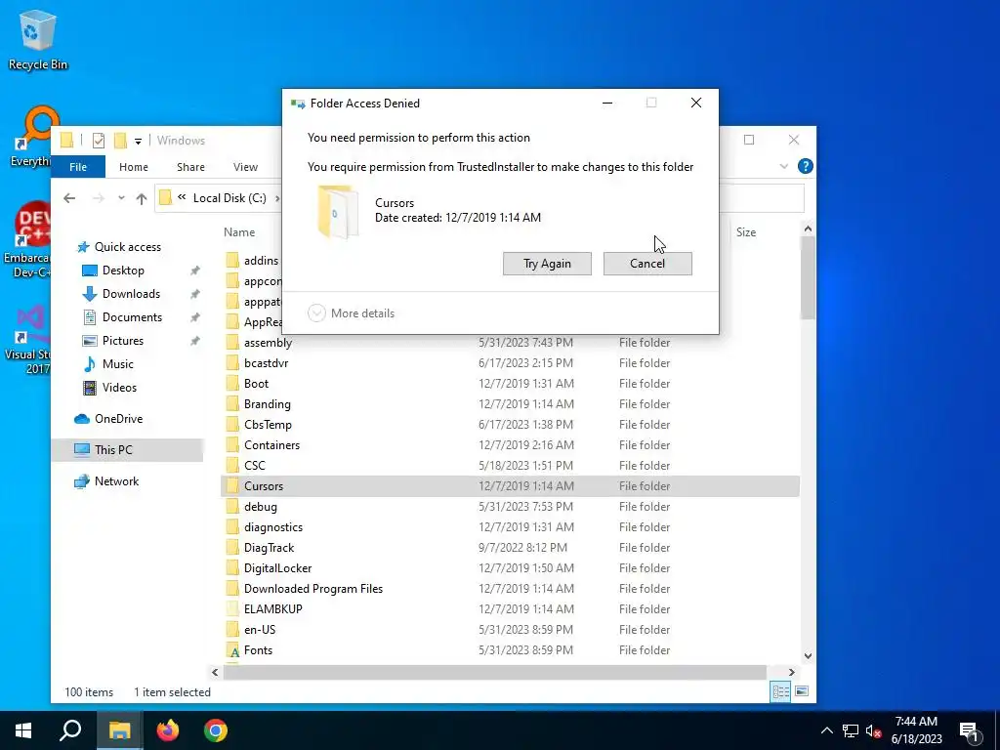Open the Share ribbon tab
Viewport: 1000px width, 750px height.
point(190,167)
